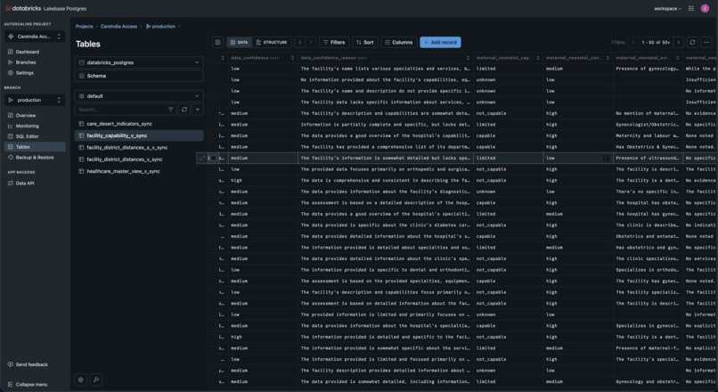
Task: Open the more options ellipsis menu
Action: click(x=706, y=42)
